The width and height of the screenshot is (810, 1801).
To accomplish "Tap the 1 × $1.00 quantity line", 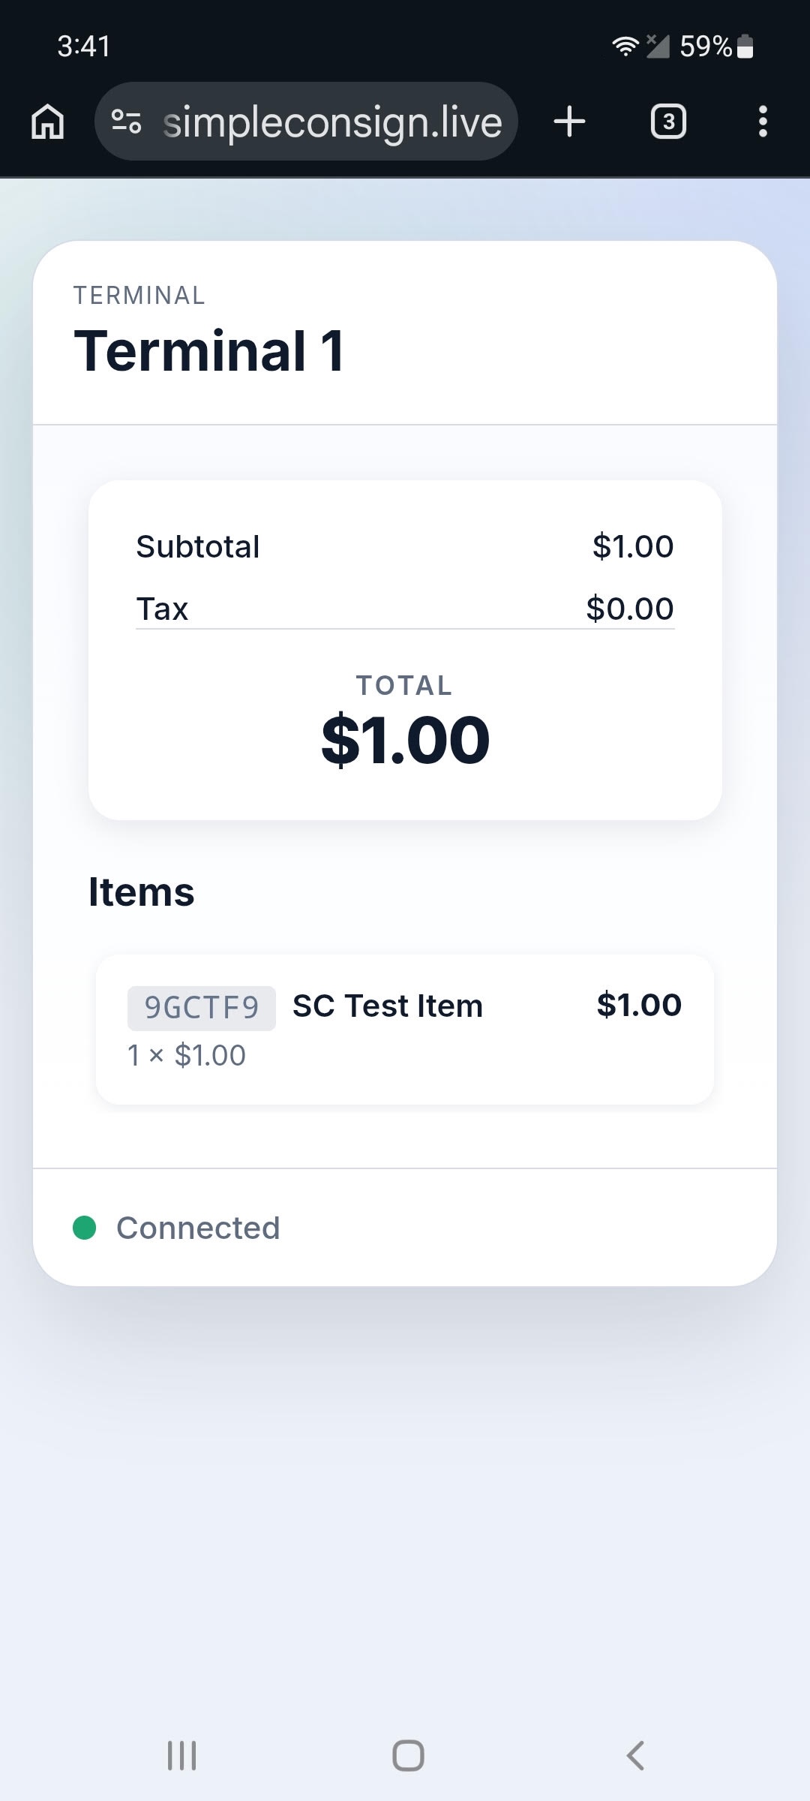I will [187, 1056].
